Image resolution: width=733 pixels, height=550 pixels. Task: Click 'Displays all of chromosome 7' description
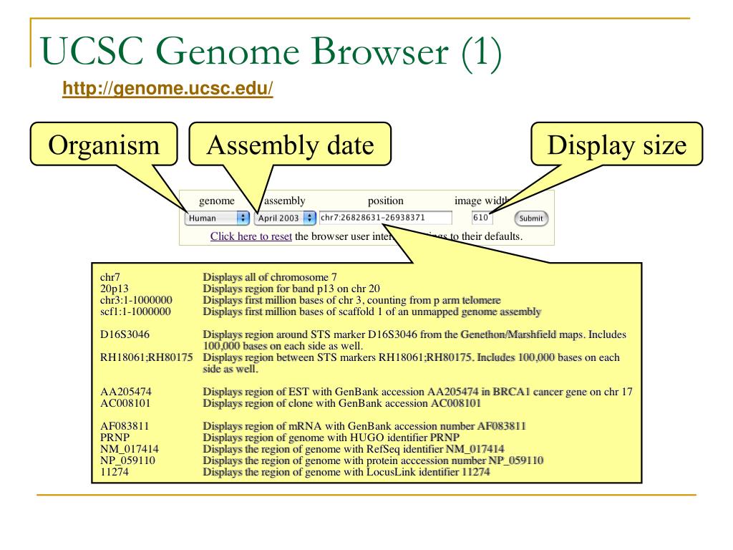(x=270, y=277)
